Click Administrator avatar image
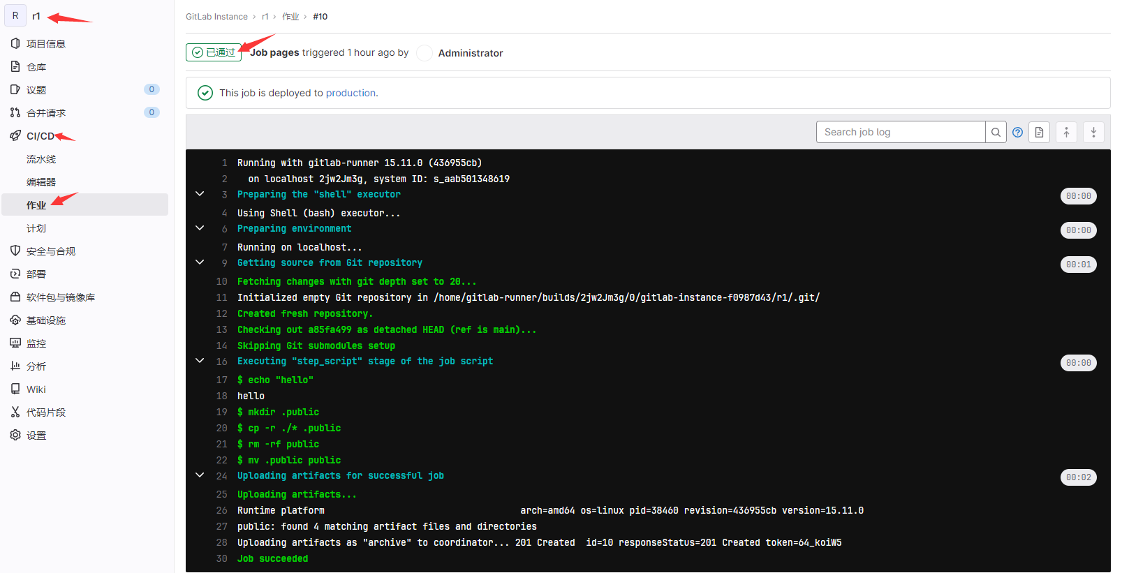This screenshot has height=573, width=1122. point(425,53)
